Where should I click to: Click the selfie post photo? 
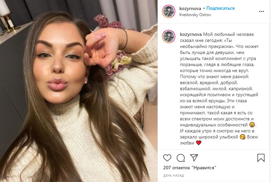pyautogui.click(x=79, y=91)
